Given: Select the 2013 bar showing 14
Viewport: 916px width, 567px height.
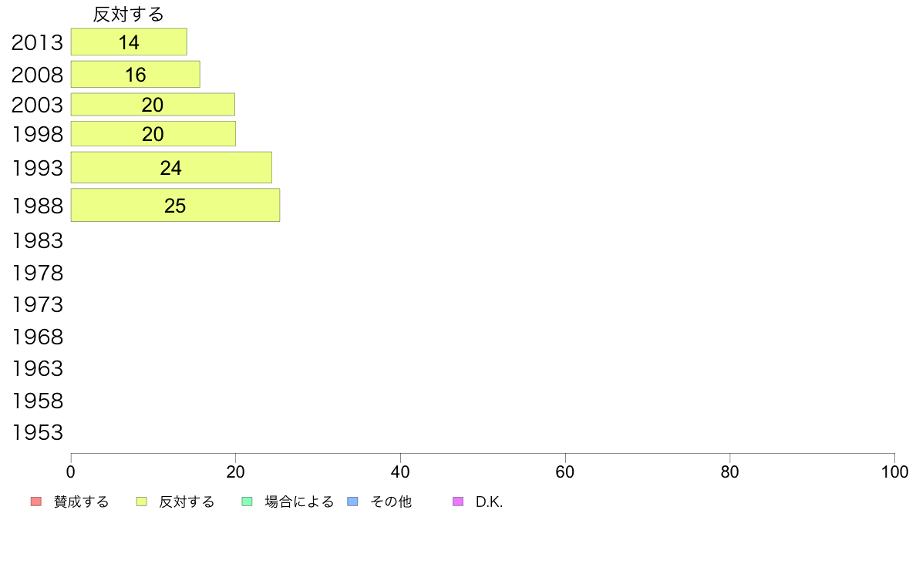Looking at the screenshot, I should coord(129,42).
